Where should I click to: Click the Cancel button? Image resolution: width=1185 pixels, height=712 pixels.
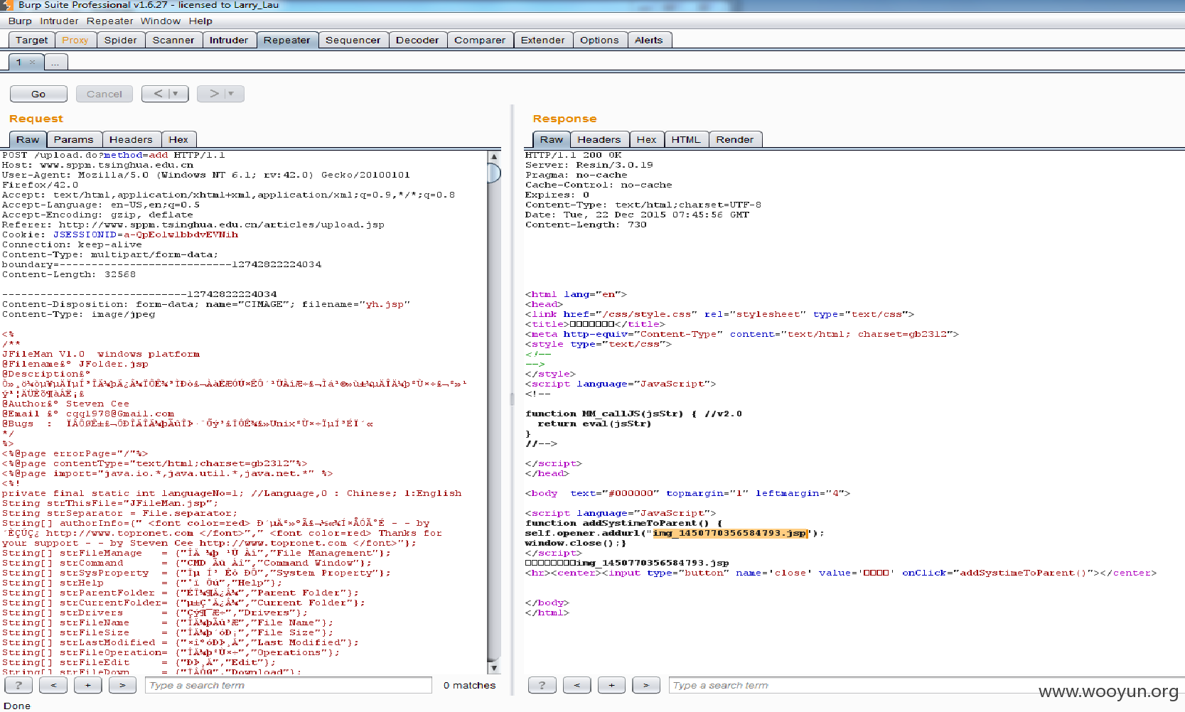104,94
